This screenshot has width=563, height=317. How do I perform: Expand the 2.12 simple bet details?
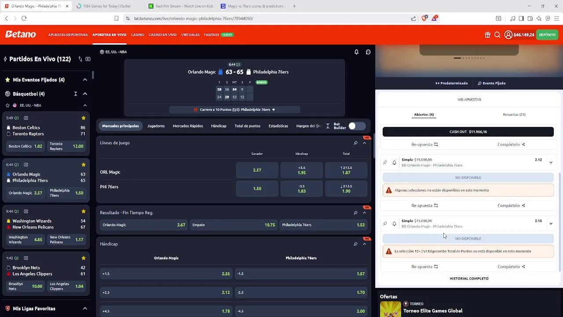(x=551, y=162)
